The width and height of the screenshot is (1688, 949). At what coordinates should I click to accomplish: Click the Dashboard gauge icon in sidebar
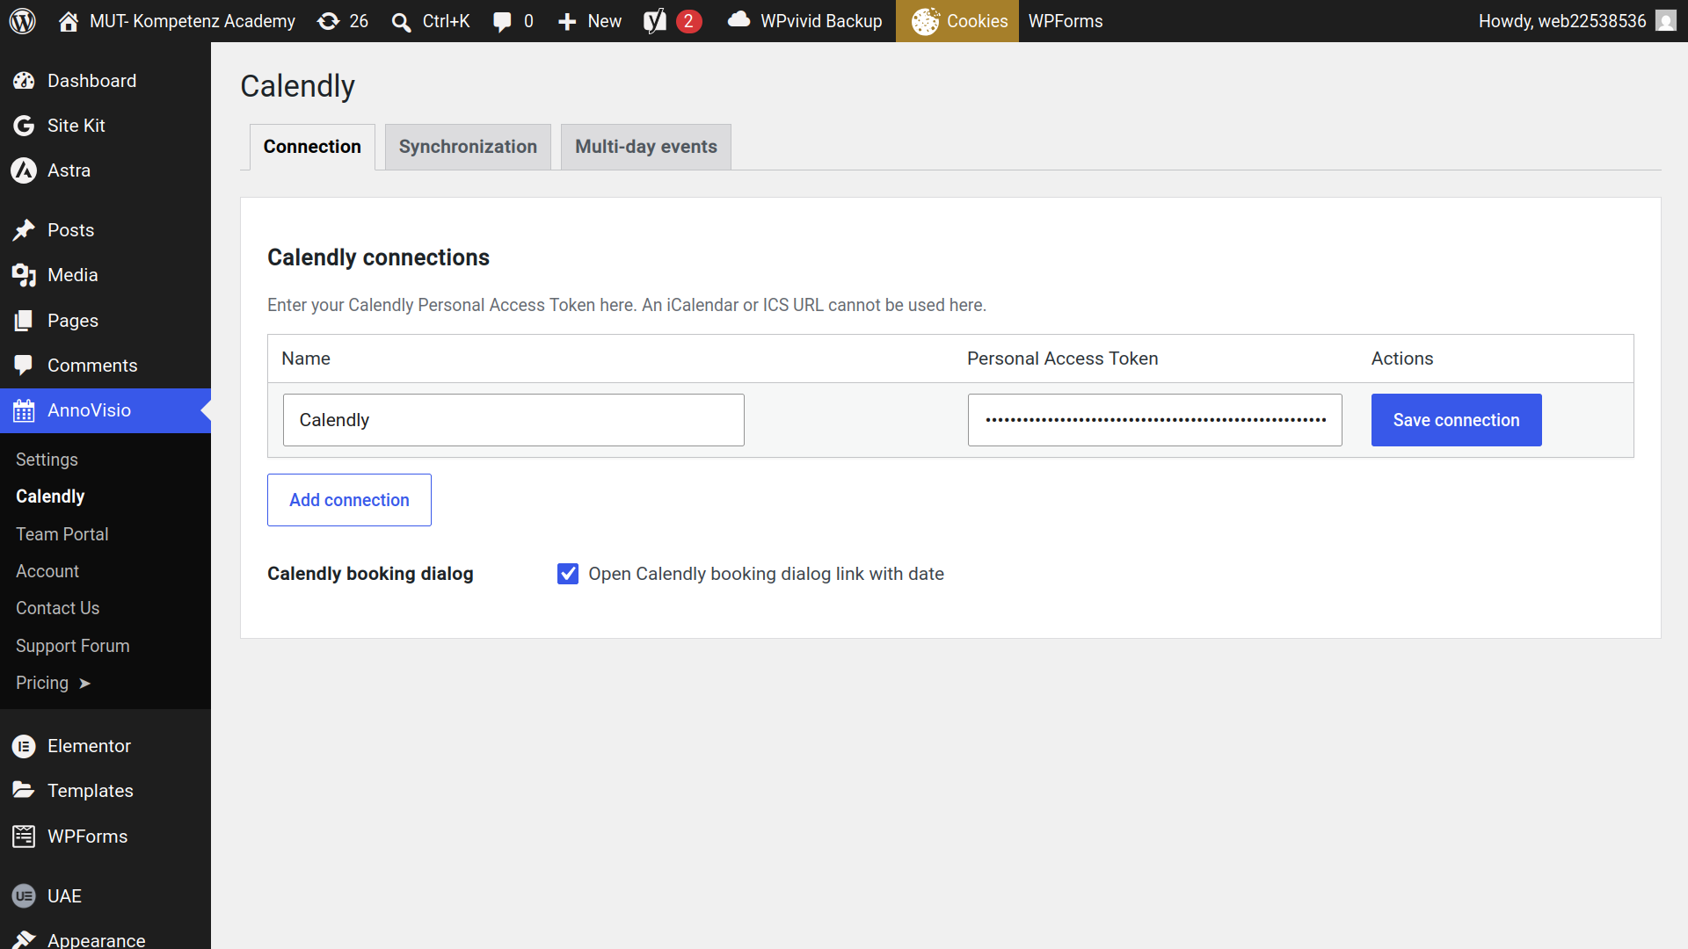pyautogui.click(x=24, y=81)
